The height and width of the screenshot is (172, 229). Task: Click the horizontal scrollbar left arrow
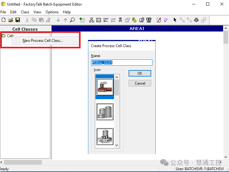2,162
